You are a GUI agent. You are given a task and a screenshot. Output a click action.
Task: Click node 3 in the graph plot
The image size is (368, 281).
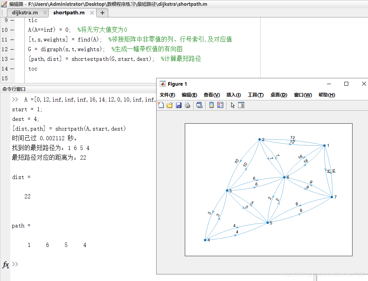pyautogui.click(x=227, y=190)
